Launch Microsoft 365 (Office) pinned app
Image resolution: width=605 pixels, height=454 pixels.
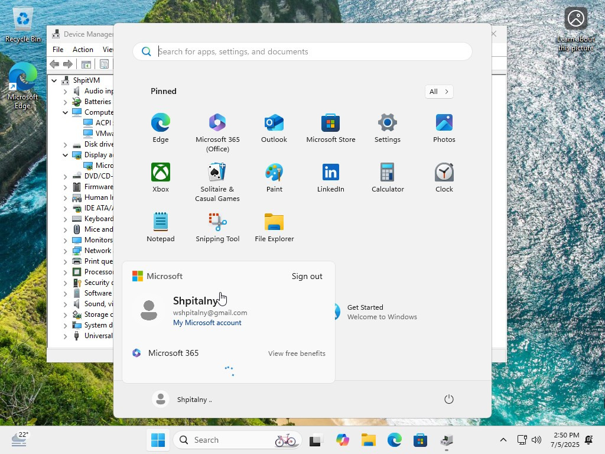(x=217, y=133)
